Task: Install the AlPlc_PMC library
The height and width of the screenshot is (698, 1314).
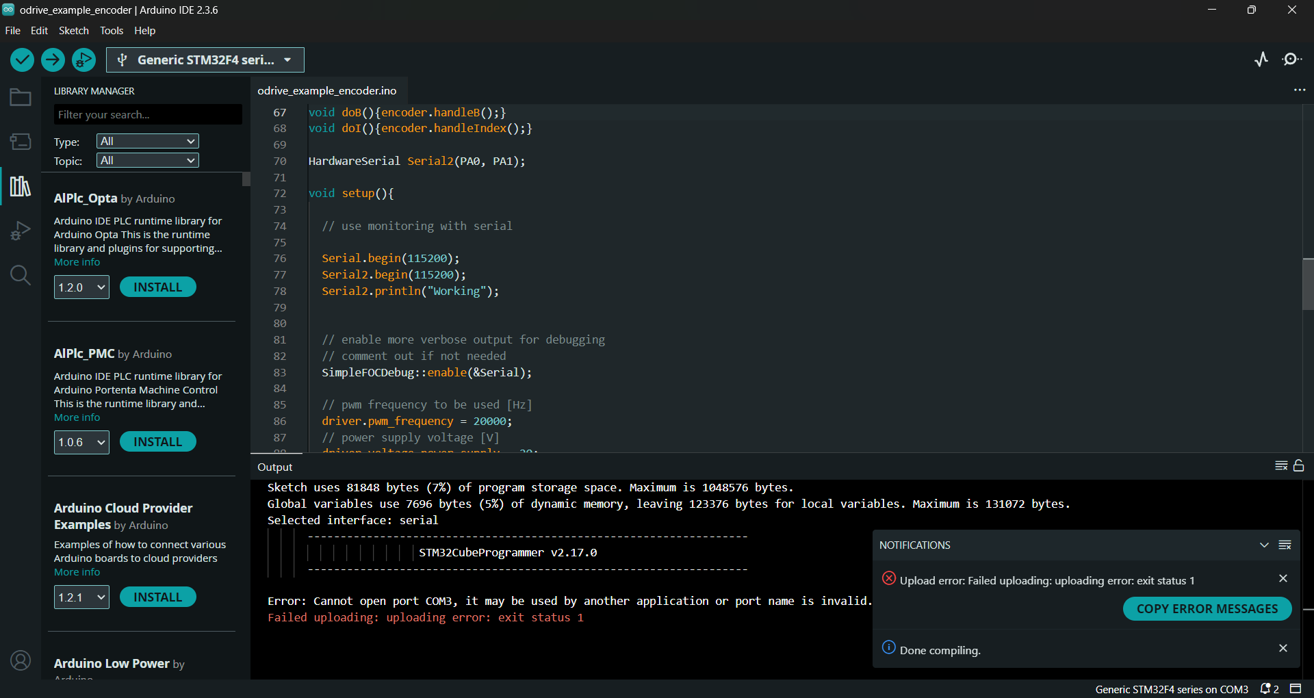Action: (157, 442)
